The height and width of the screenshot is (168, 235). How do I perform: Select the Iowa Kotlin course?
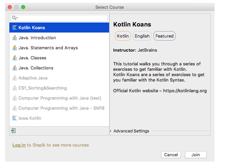pyautogui.click(x=59, y=118)
